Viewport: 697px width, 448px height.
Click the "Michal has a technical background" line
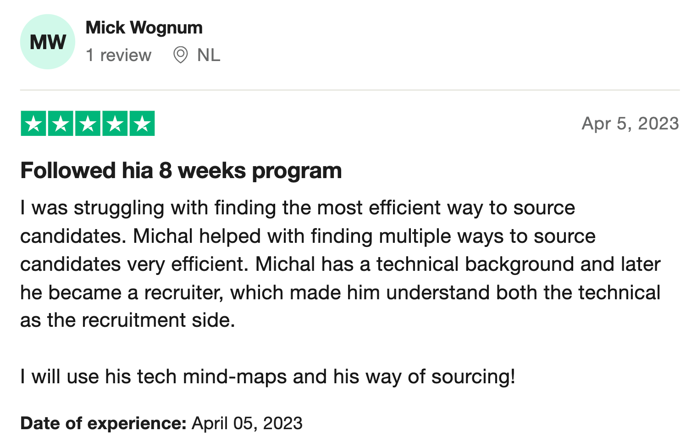[x=340, y=264]
